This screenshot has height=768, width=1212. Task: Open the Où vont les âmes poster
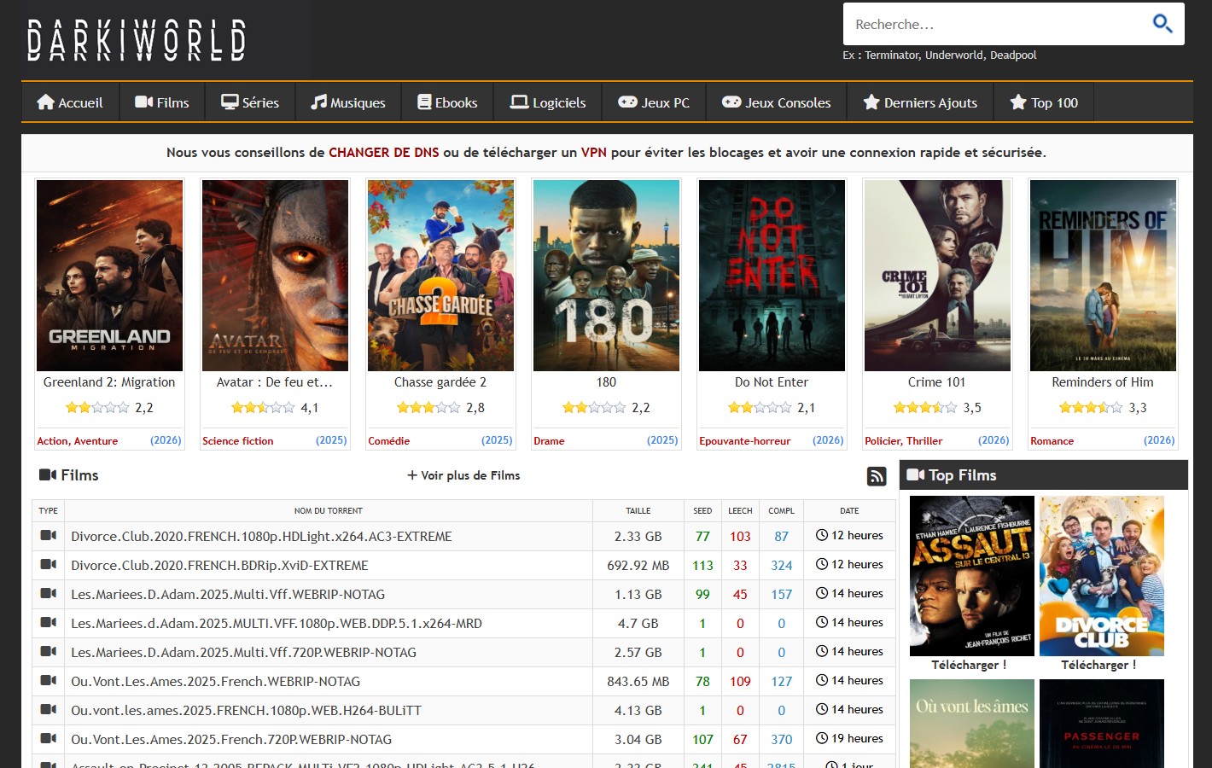(972, 724)
